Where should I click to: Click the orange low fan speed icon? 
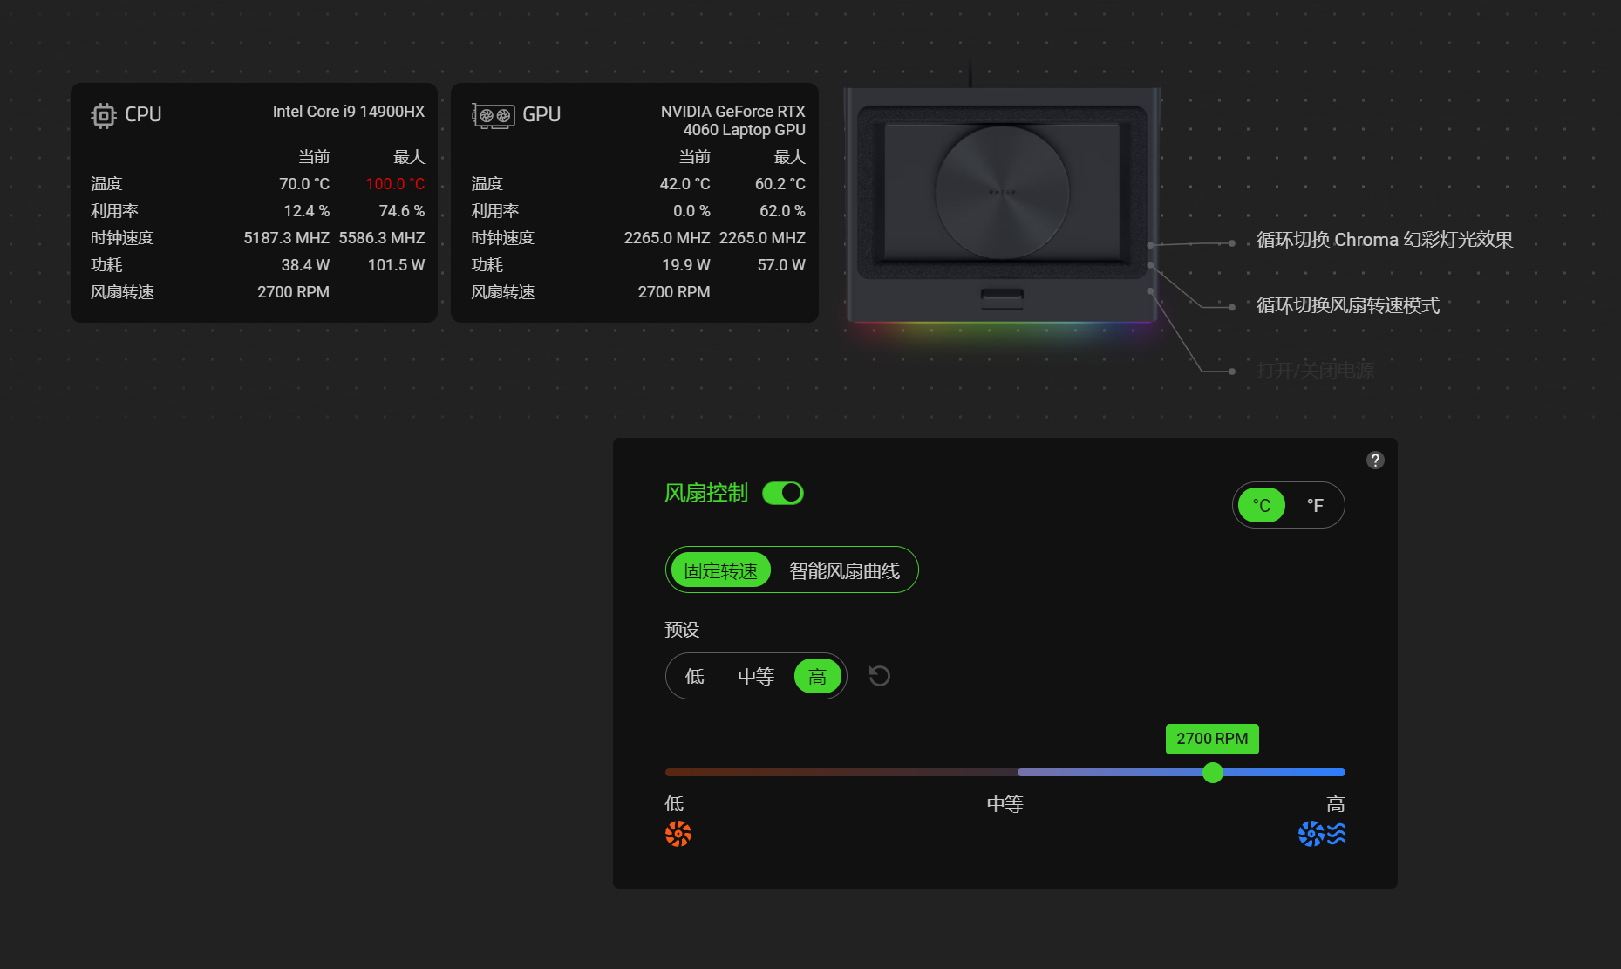point(678,834)
